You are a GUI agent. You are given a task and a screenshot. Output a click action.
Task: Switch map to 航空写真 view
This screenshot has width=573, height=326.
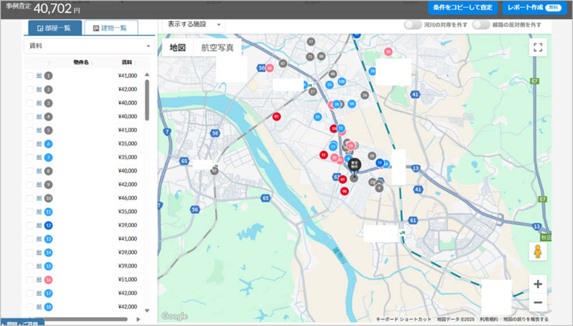[x=217, y=48]
